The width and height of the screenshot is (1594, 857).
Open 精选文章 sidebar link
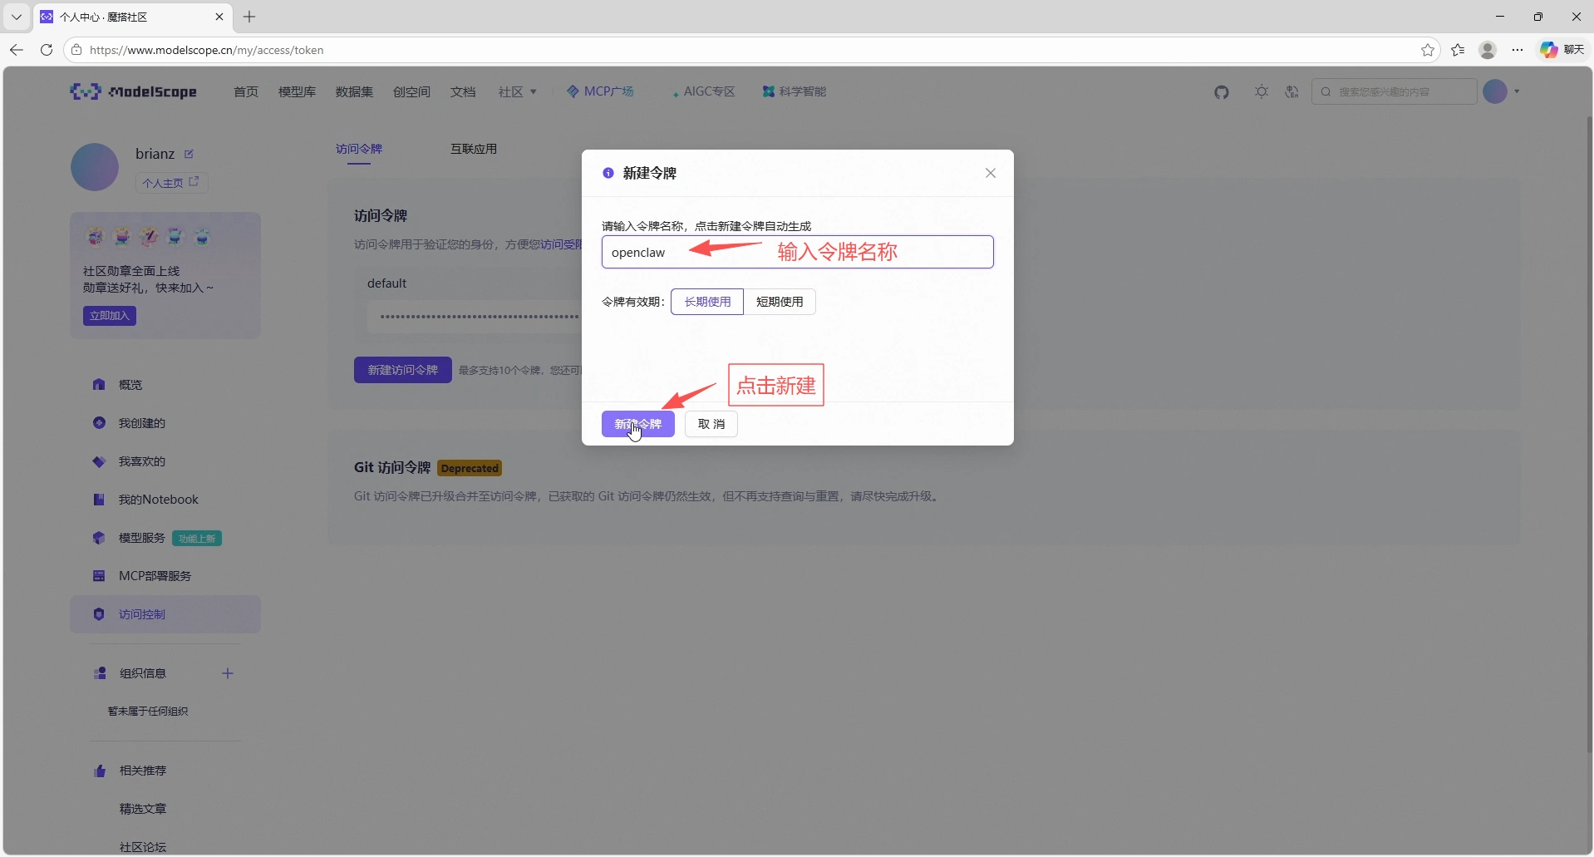(x=143, y=809)
